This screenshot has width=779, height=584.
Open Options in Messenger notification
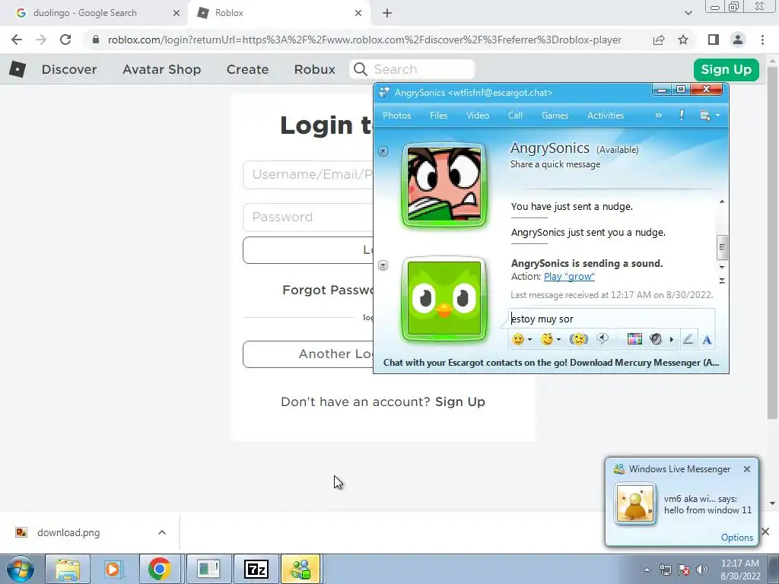click(736, 538)
